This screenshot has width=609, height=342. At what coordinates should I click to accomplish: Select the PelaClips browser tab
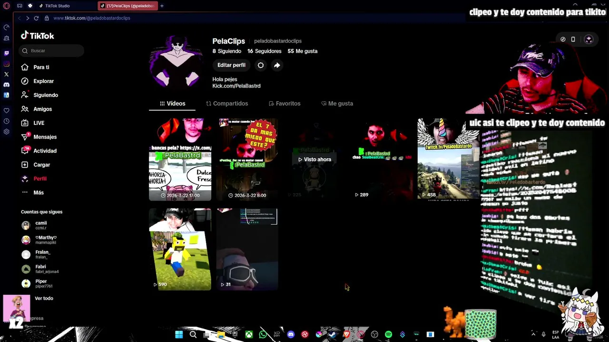point(127,6)
